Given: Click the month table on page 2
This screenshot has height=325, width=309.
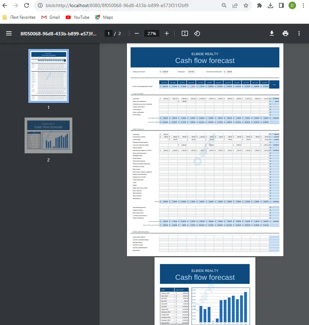Looking at the screenshot, I should [175, 306].
